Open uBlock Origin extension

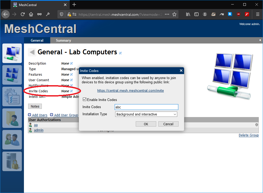point(238,14)
